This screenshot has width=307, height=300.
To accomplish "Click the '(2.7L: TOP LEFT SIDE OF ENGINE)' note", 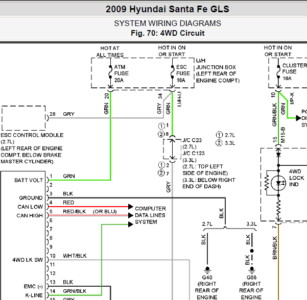I will (x=205, y=170).
